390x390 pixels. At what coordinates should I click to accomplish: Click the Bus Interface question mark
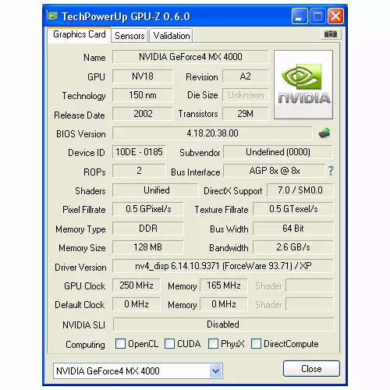[x=331, y=171]
